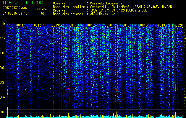Click the observer name Masayuki Kobayashi
Image resolution: width=186 pixels, height=118 pixels.
[x=106, y=3]
